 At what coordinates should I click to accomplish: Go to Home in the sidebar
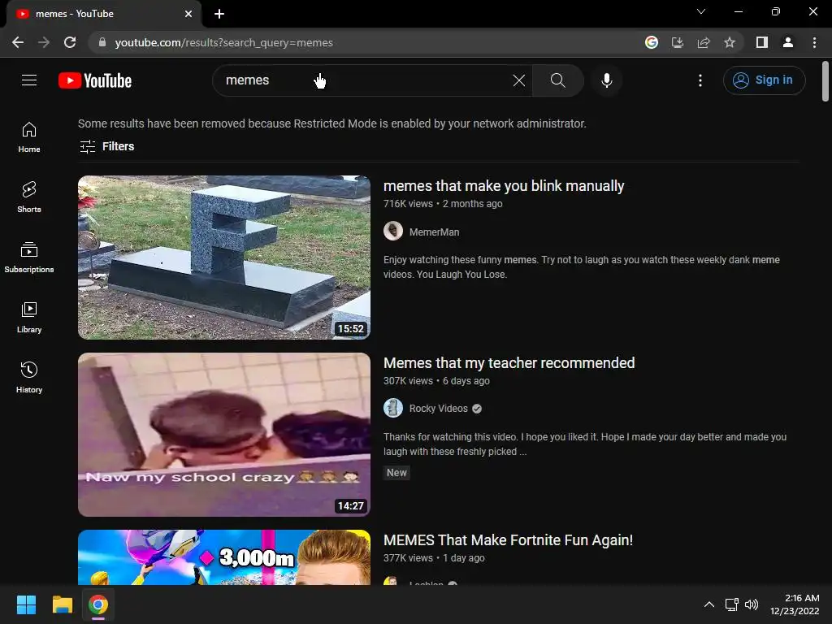[x=29, y=137]
